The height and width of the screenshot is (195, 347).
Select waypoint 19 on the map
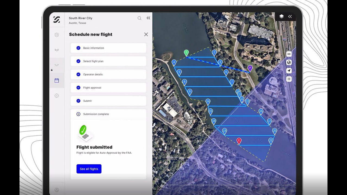[x=224, y=131]
